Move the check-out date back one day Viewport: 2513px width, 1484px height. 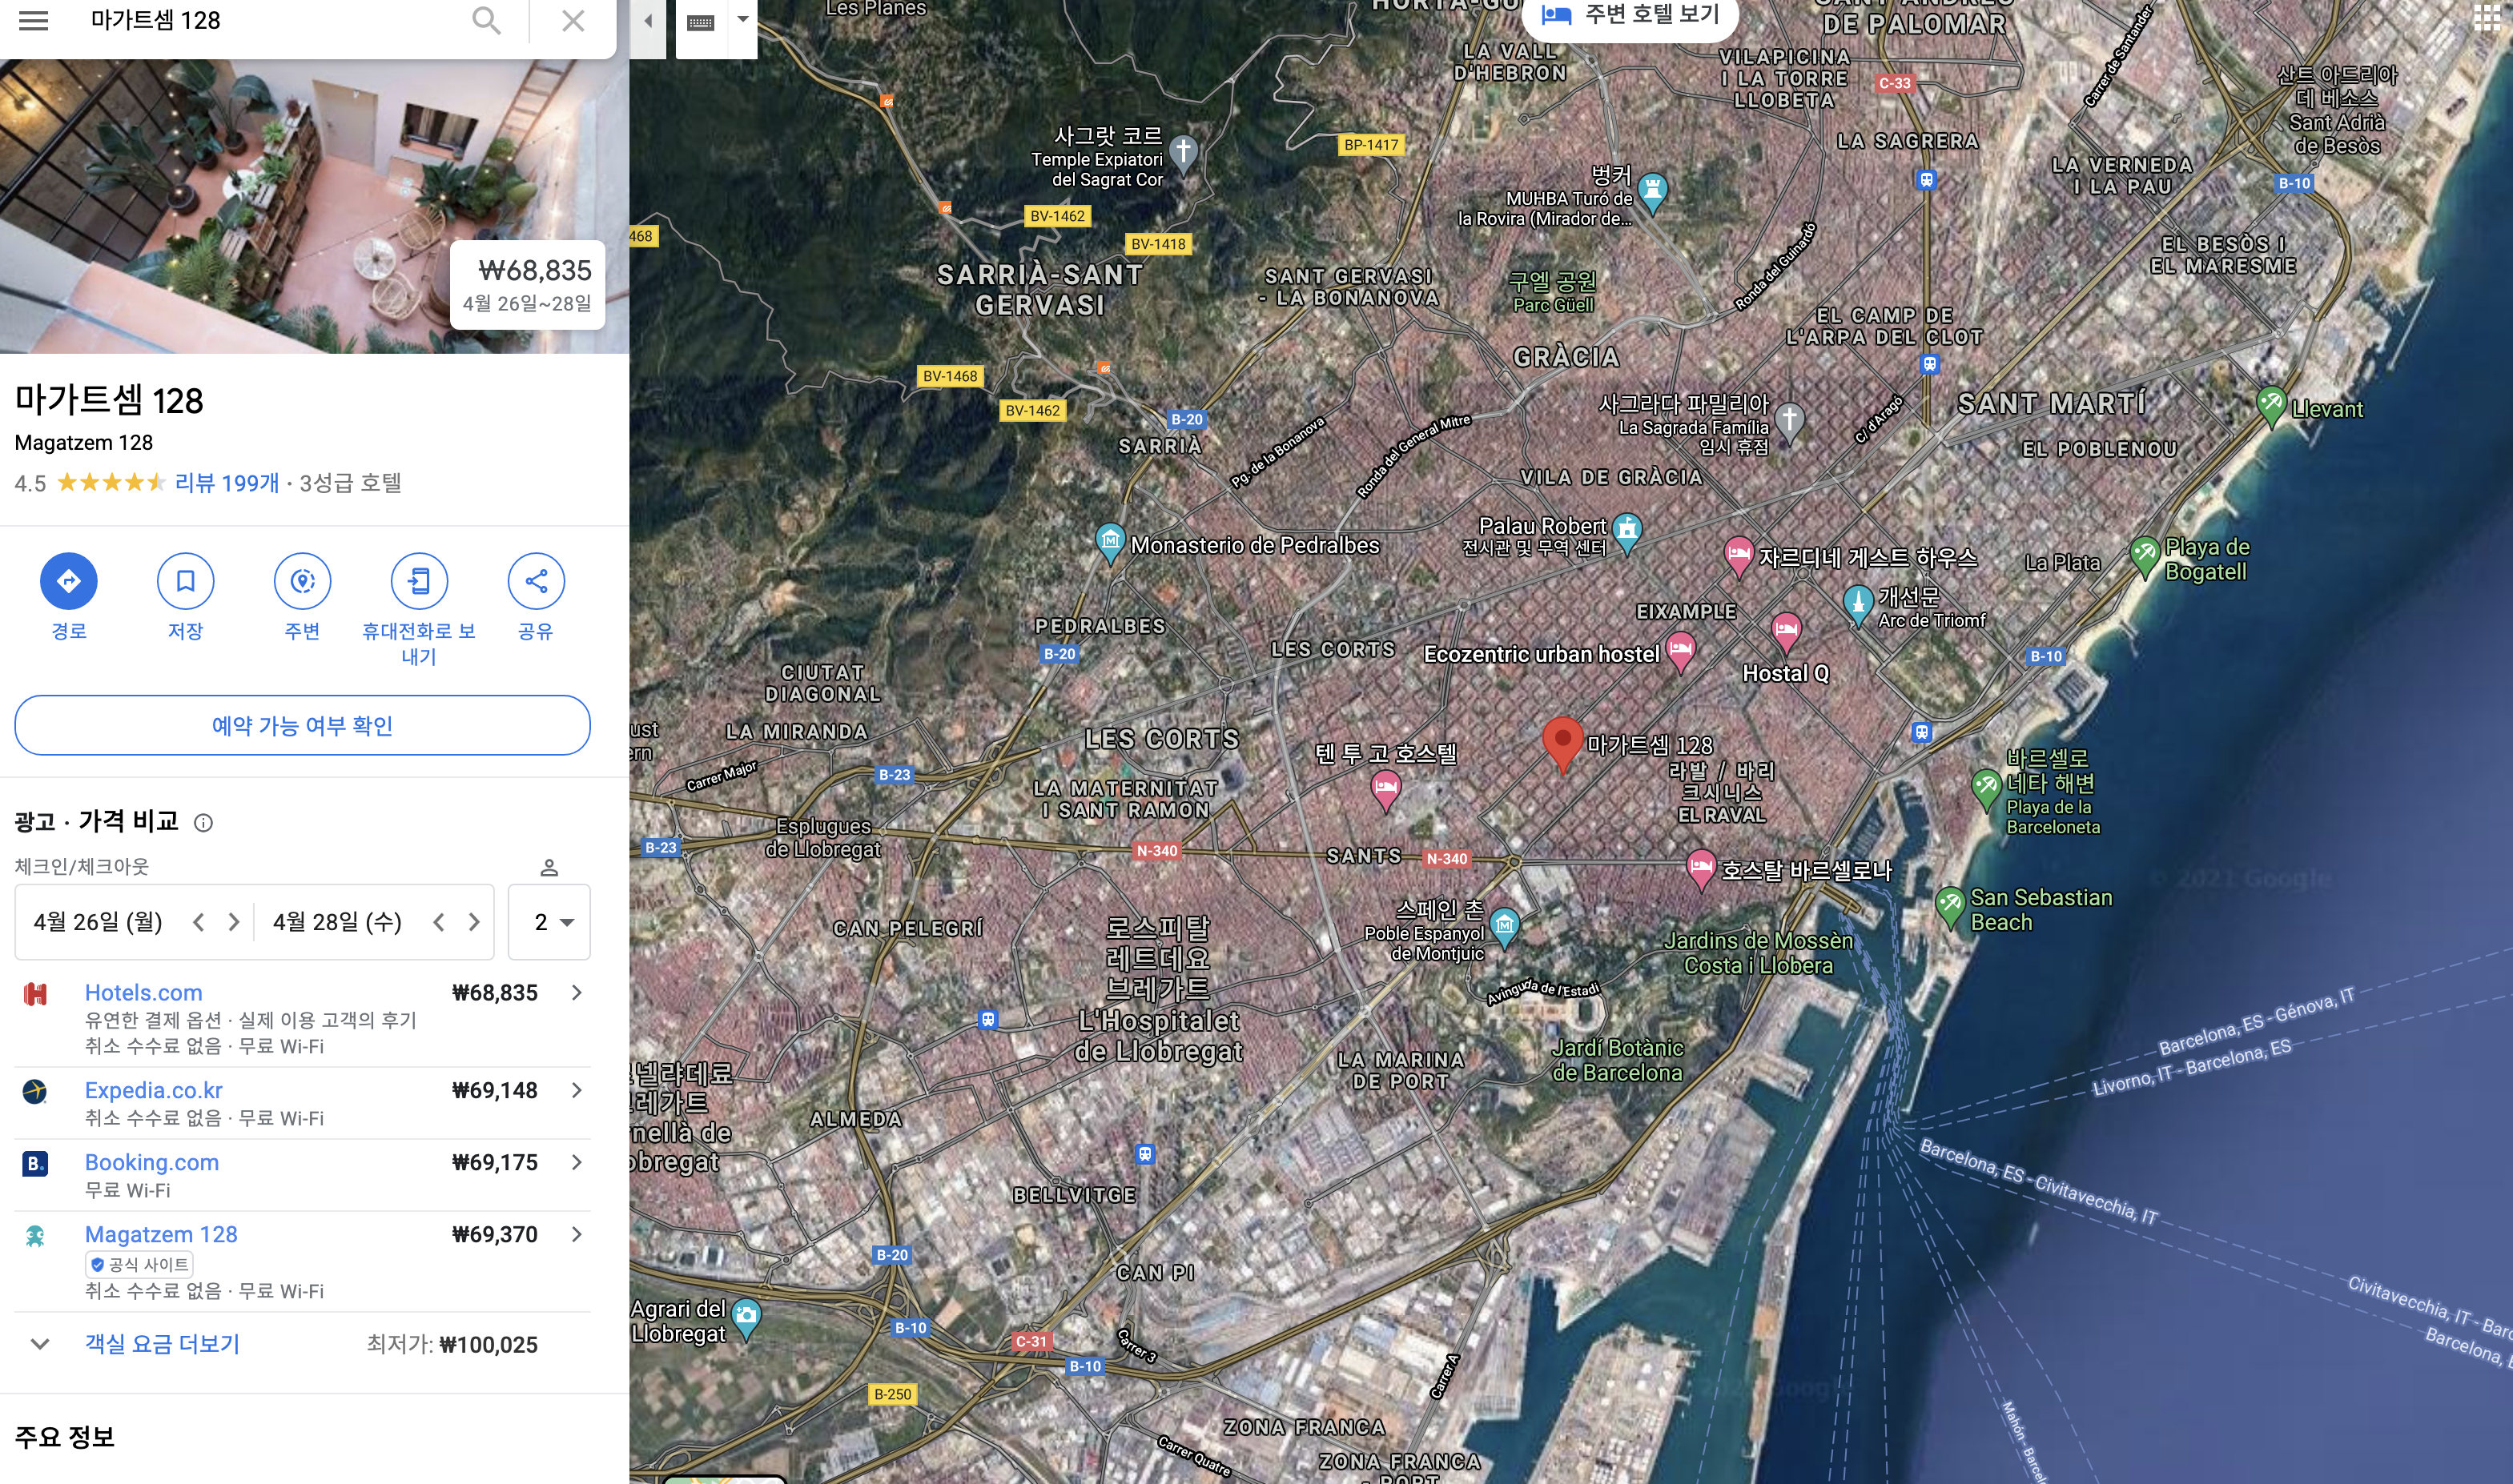[x=438, y=922]
